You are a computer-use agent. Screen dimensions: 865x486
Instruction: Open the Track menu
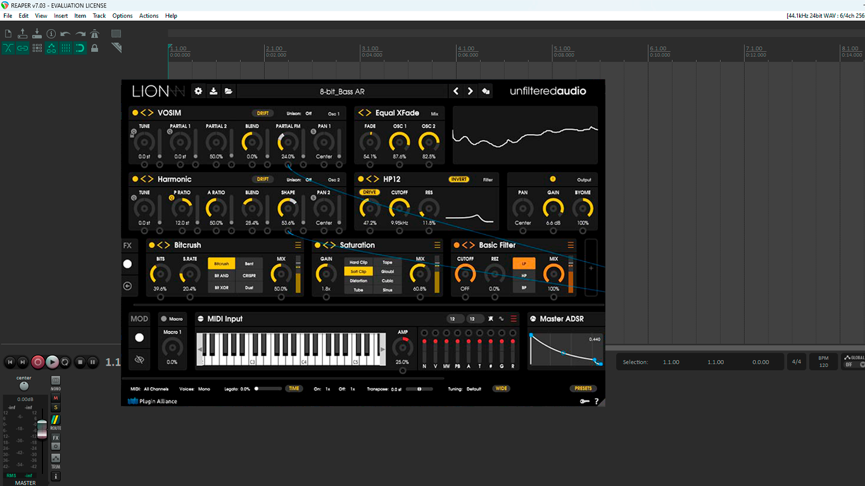click(99, 16)
